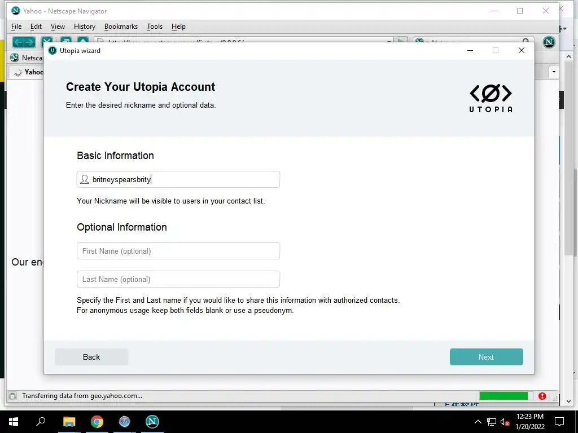Open the clock showing 12:23 PM
The width and height of the screenshot is (578, 433).
[529, 422]
